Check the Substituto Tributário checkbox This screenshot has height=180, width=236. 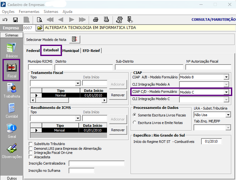tap(31, 144)
